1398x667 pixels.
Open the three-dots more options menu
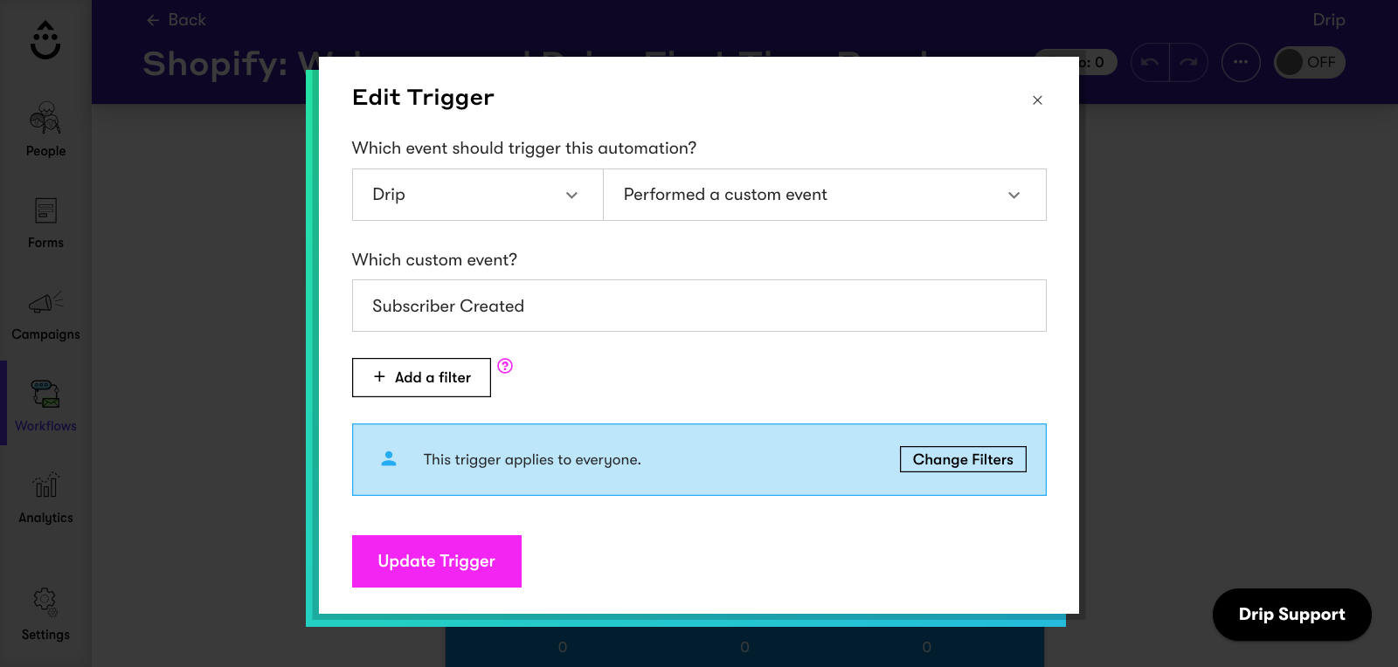pyautogui.click(x=1241, y=62)
